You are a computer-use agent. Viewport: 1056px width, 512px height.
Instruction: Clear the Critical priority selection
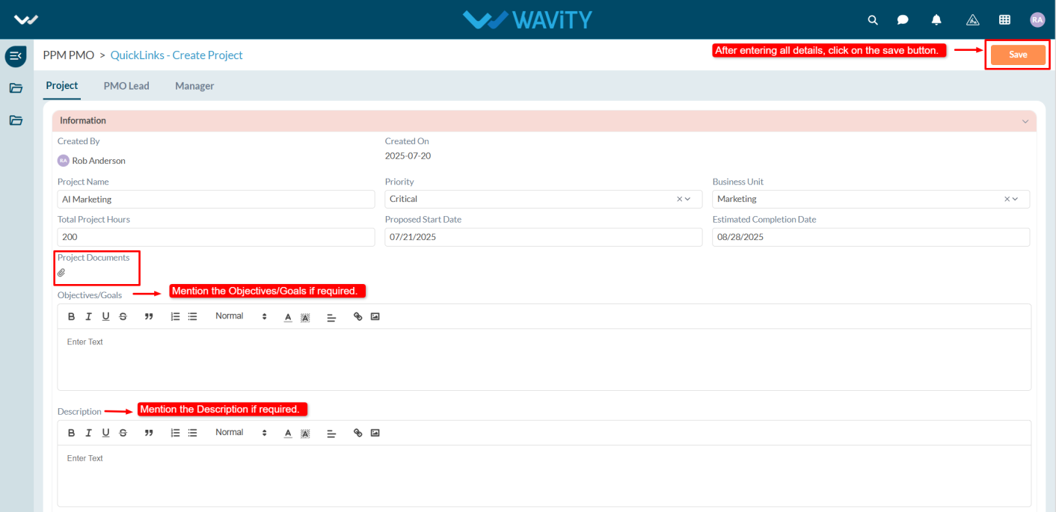coord(679,199)
